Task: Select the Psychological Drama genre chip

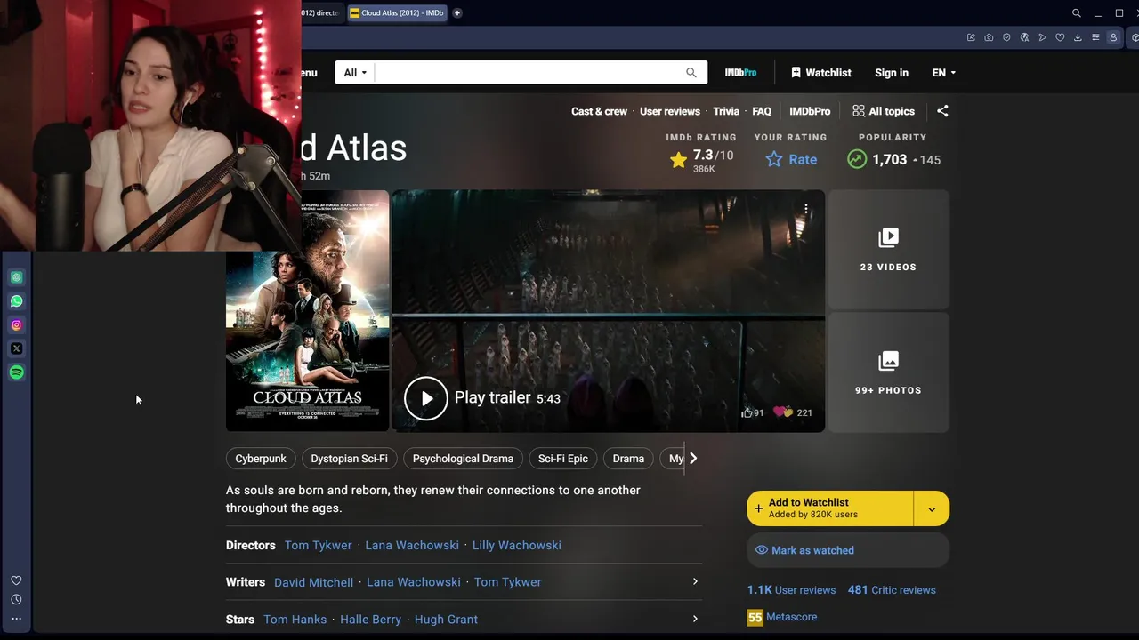Action: pyautogui.click(x=463, y=459)
